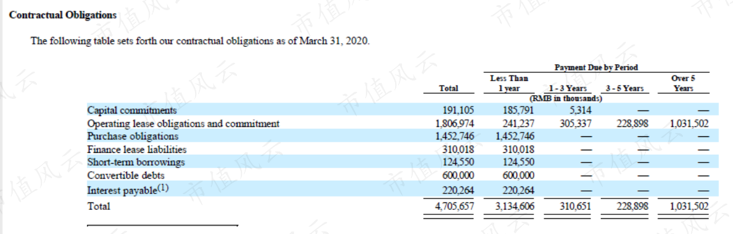Select the operating lease 1,031,502 cell
Screen dimensions: 733x234
click(x=689, y=124)
